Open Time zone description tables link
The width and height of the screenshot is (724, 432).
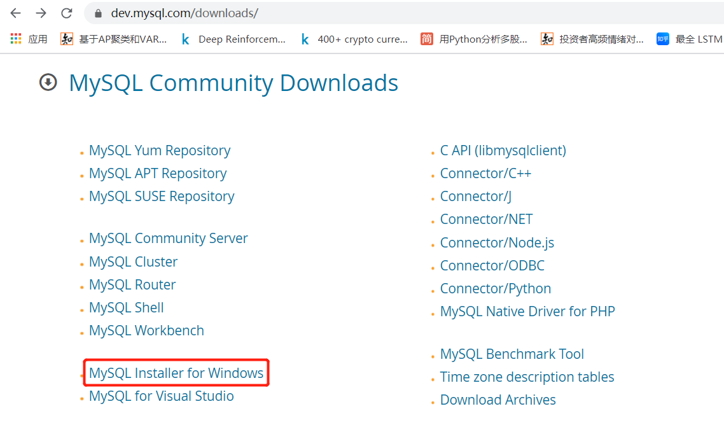527,377
